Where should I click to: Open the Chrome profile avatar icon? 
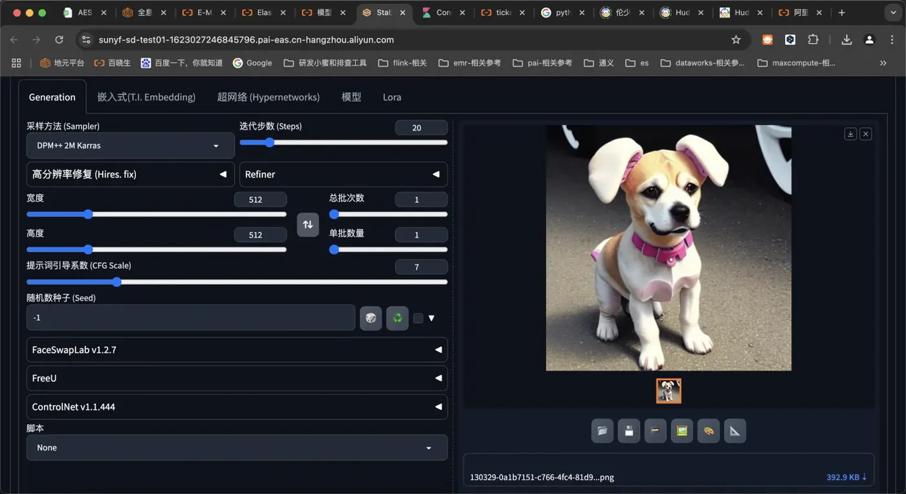pos(869,39)
